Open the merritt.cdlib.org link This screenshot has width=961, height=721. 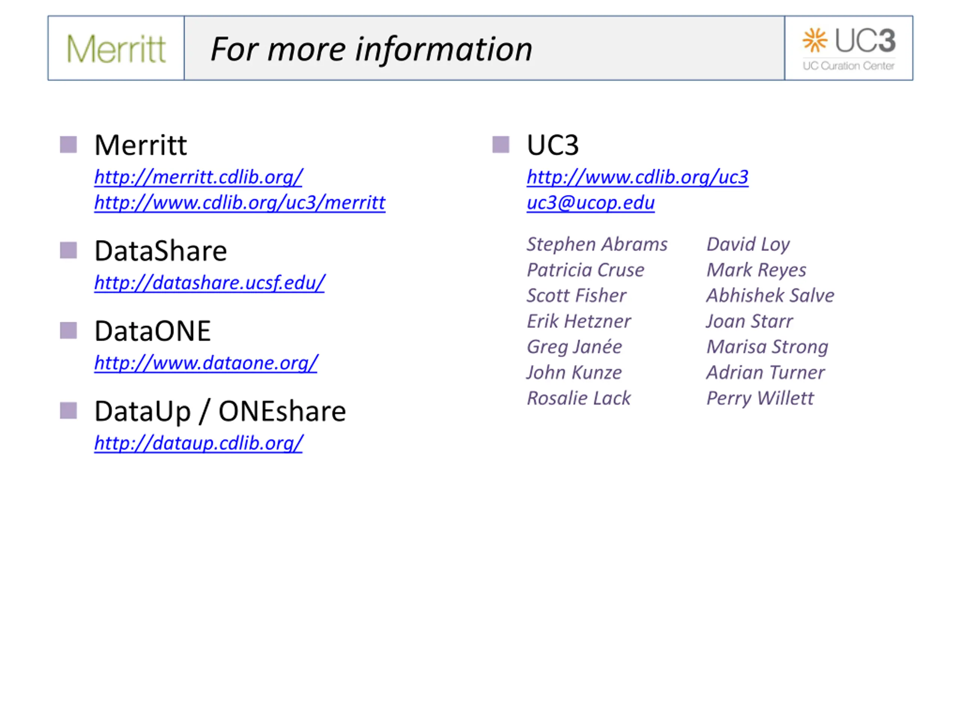199,177
